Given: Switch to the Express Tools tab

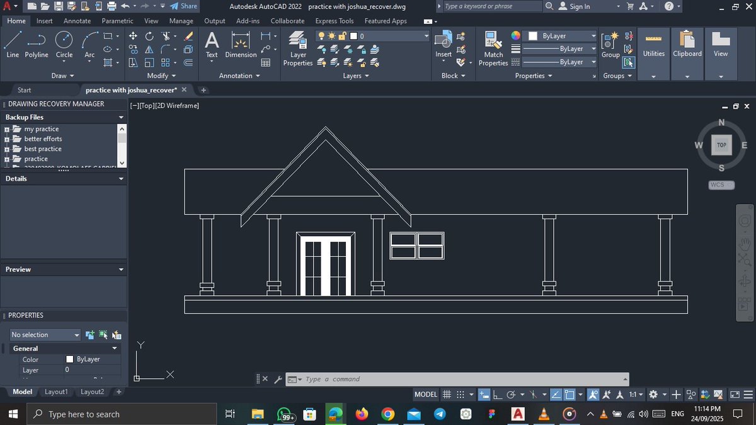Looking at the screenshot, I should coord(335,21).
